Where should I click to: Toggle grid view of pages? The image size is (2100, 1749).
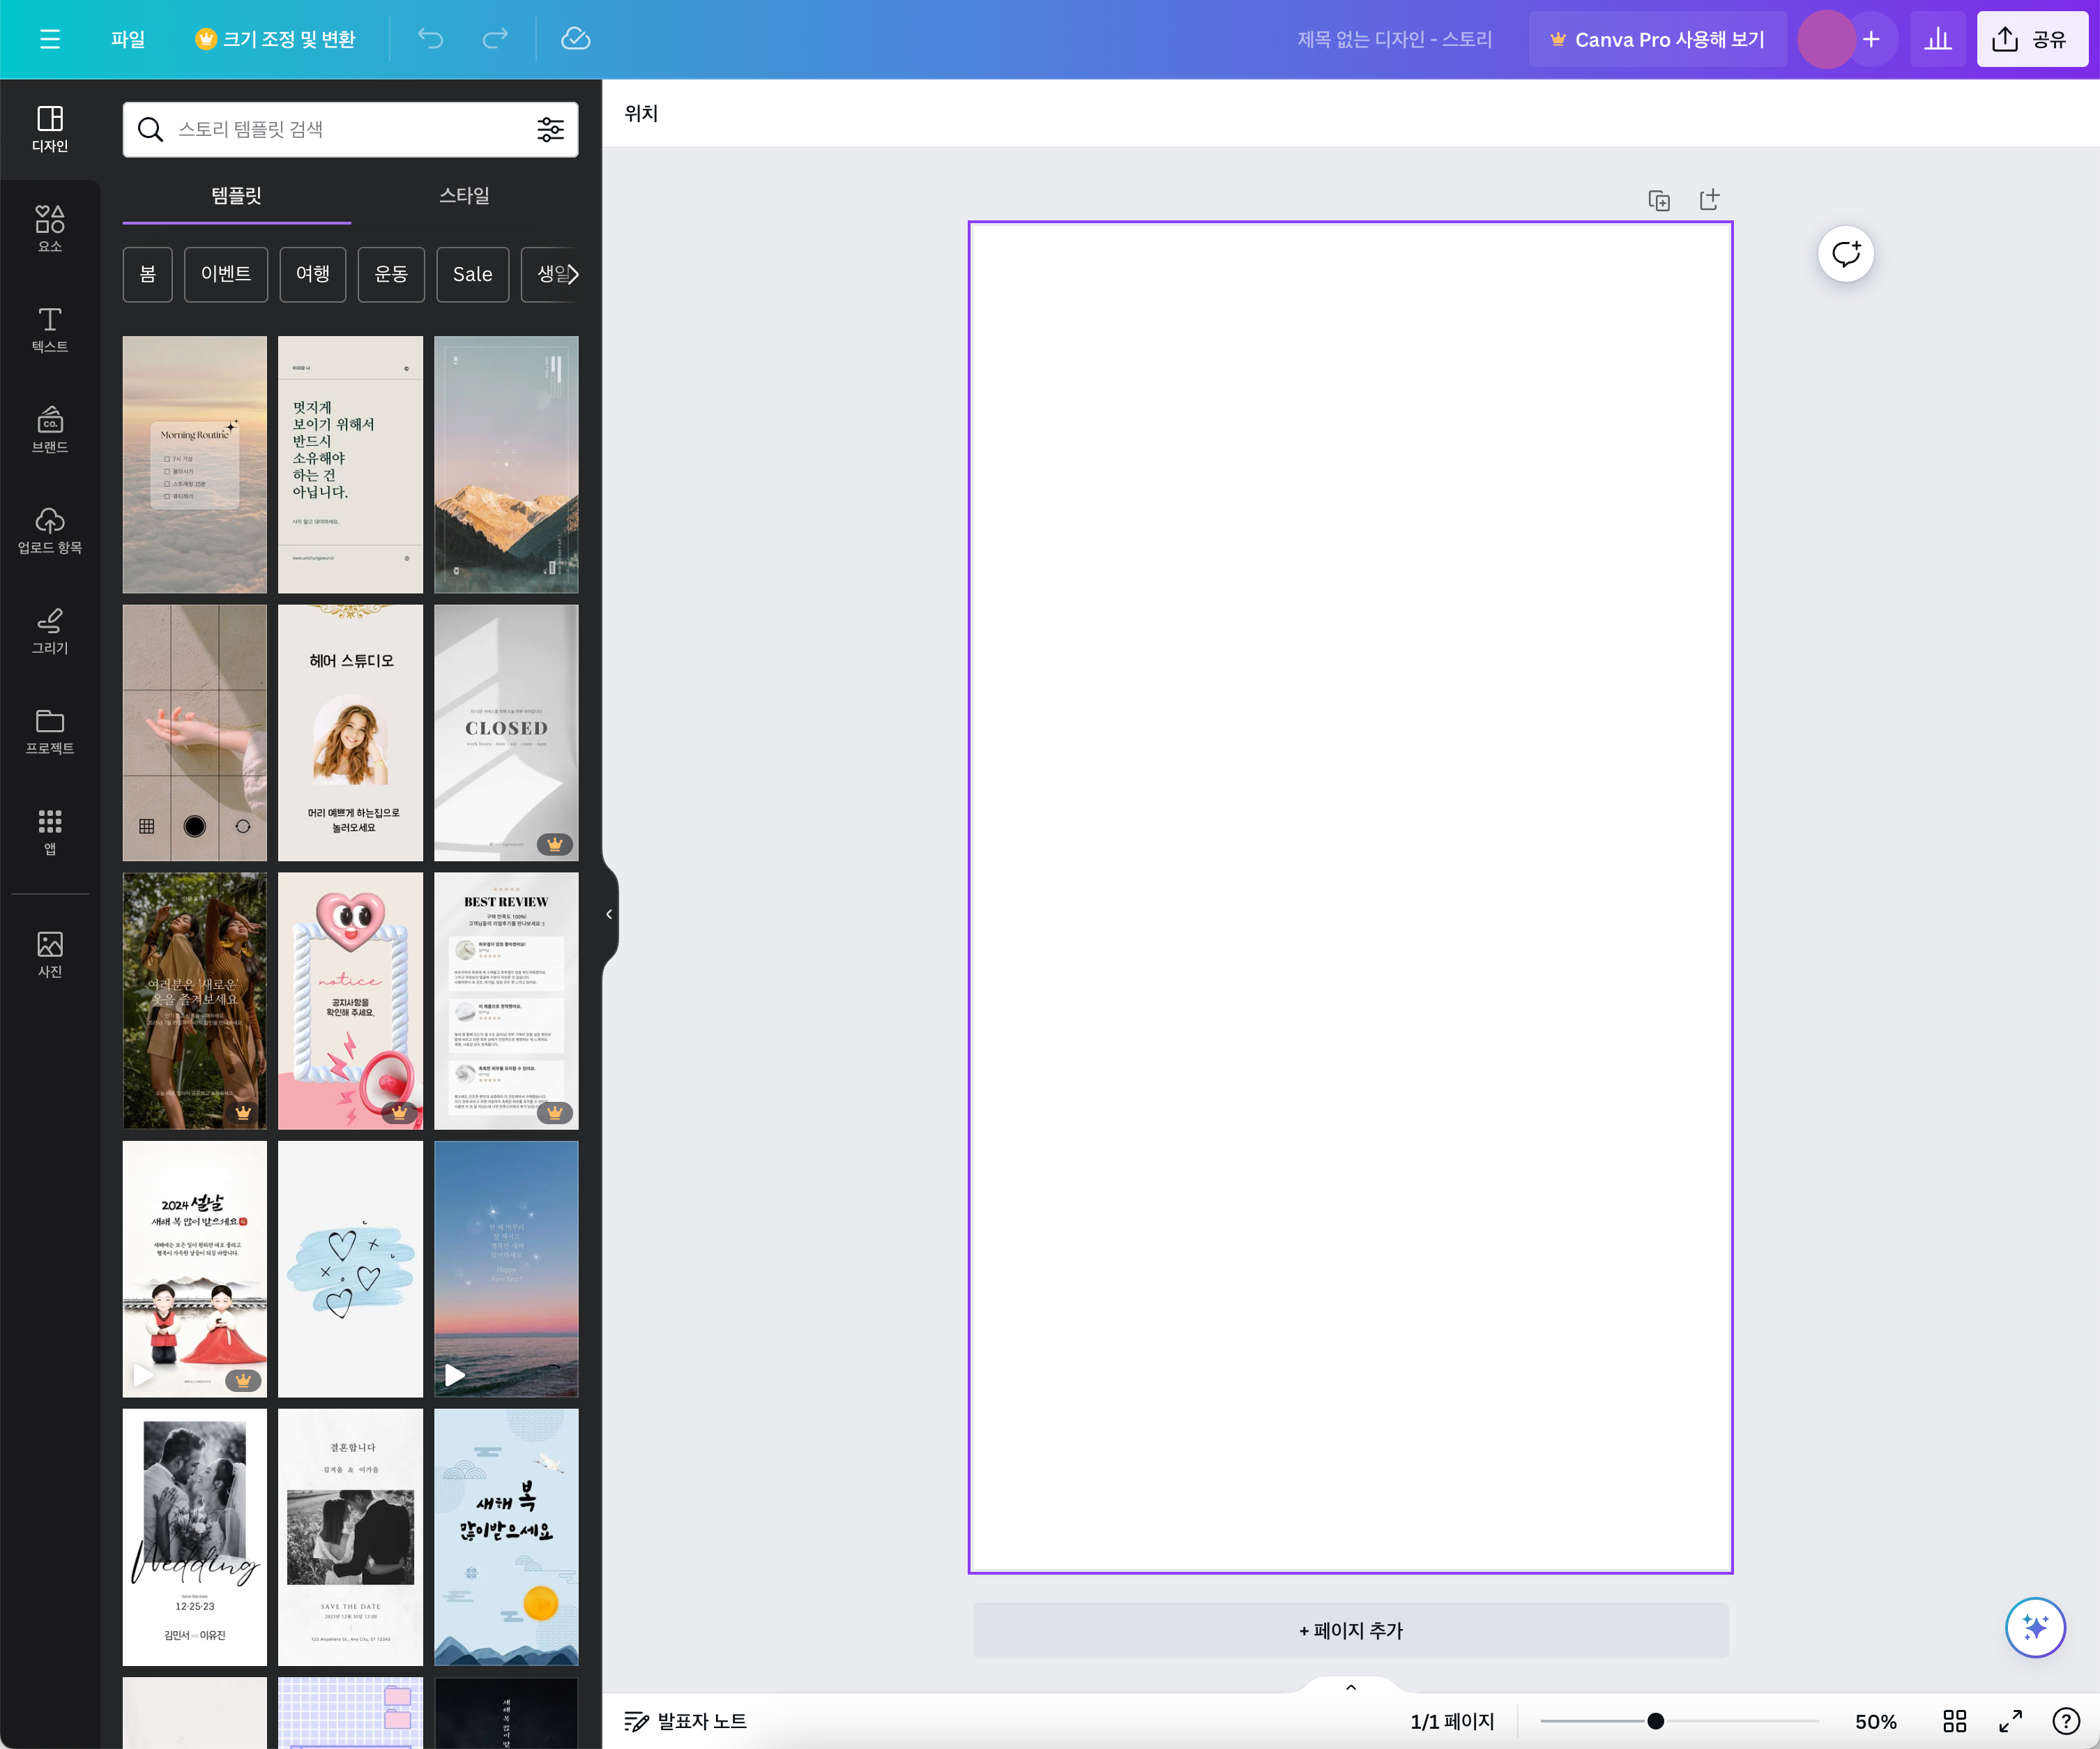tap(1954, 1721)
